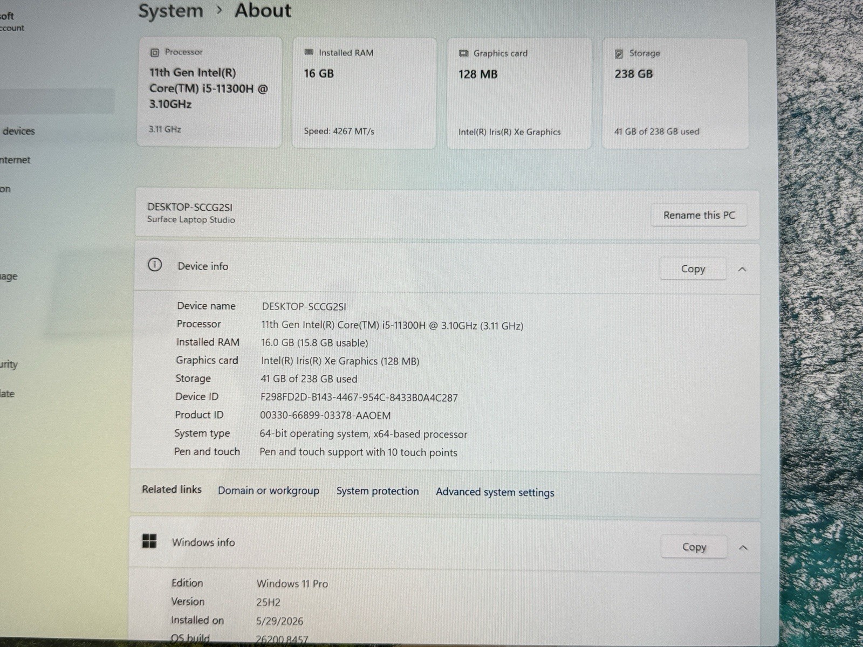Click the Device info circle icon
This screenshot has height=647, width=863.
pyautogui.click(x=155, y=265)
